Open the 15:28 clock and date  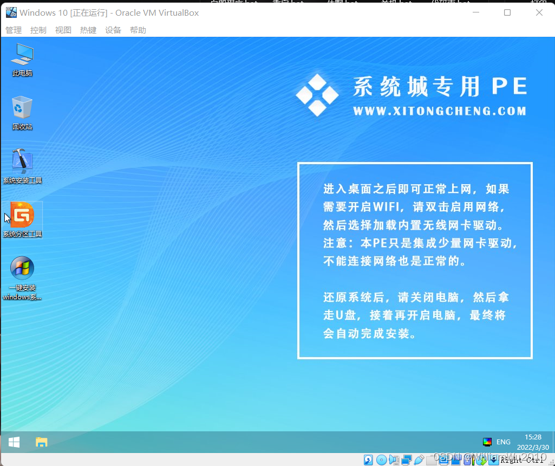[x=533, y=442]
